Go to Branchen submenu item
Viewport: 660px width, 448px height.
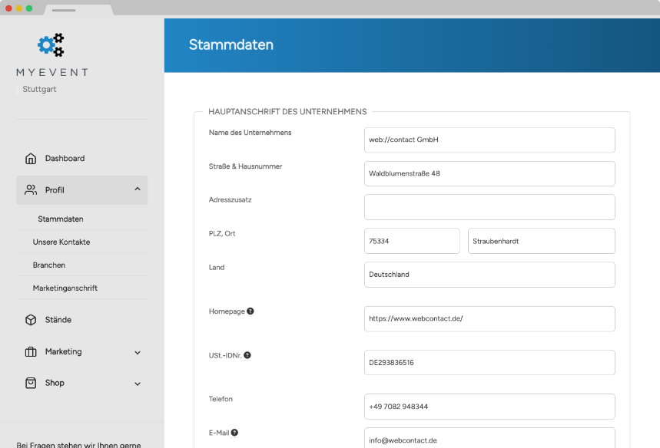tap(49, 265)
